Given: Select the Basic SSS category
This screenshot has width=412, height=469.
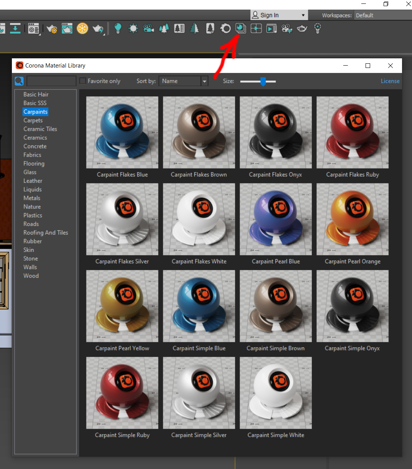Looking at the screenshot, I should [35, 103].
